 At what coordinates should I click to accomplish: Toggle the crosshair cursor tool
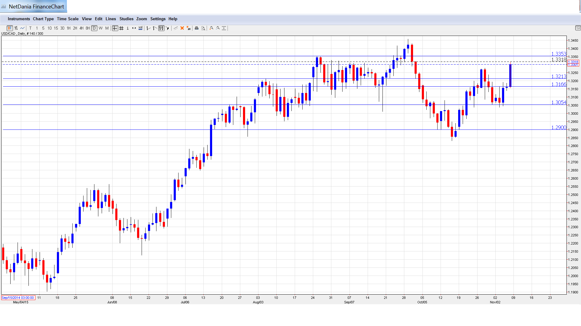[x=115, y=28]
